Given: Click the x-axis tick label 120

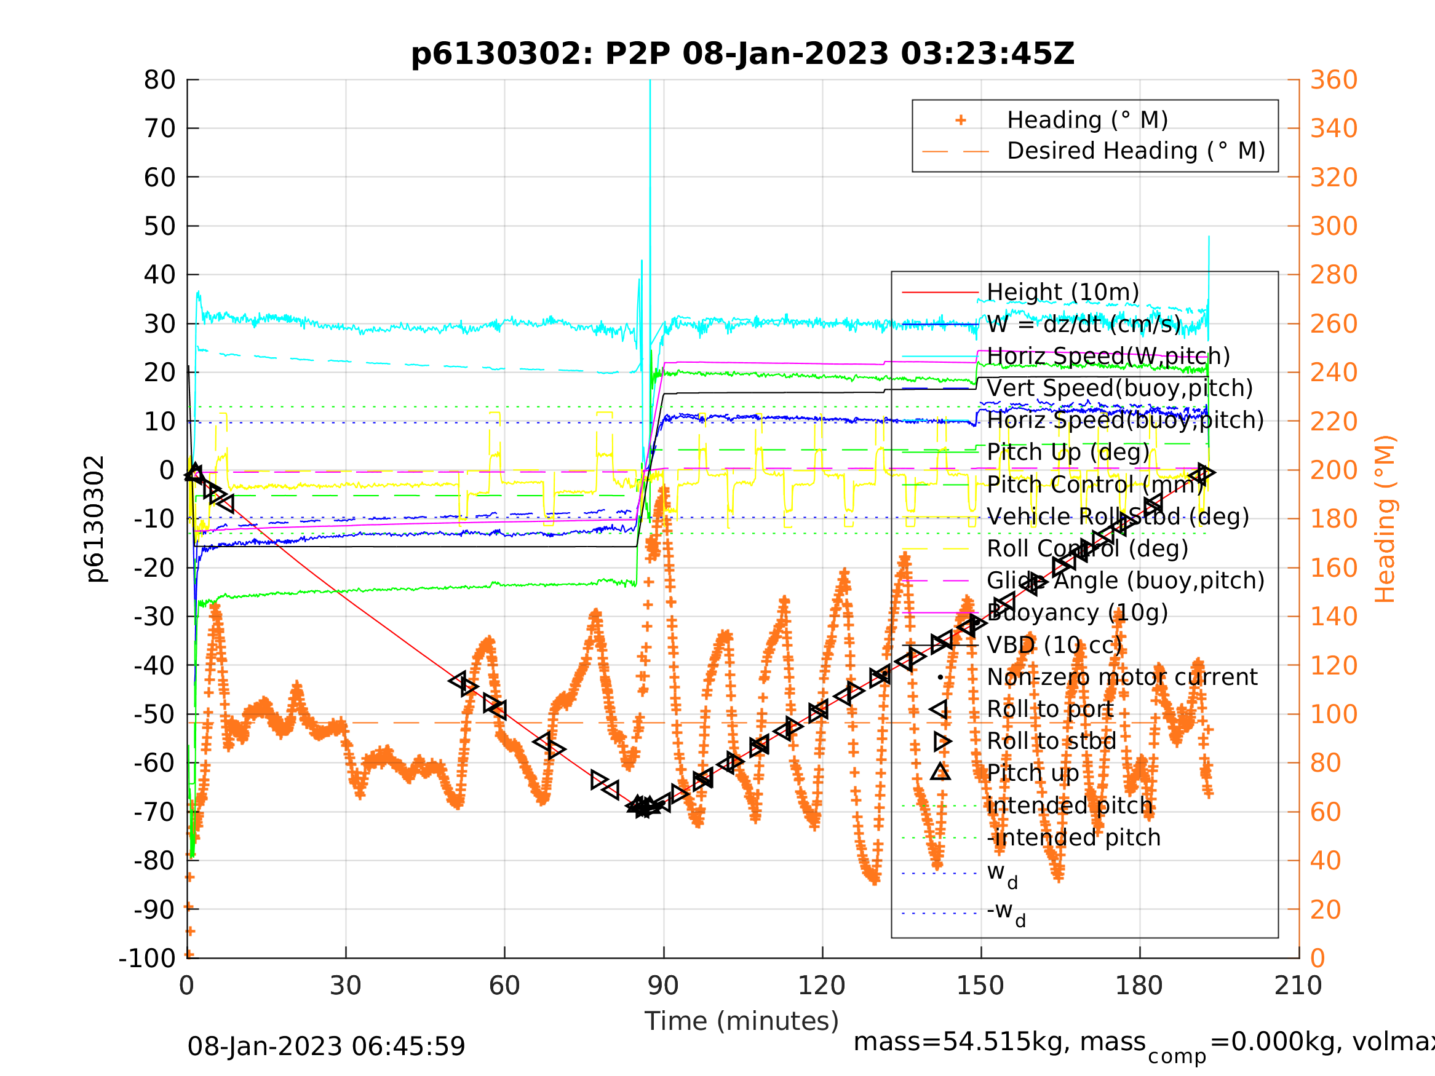Looking at the screenshot, I should tap(821, 986).
